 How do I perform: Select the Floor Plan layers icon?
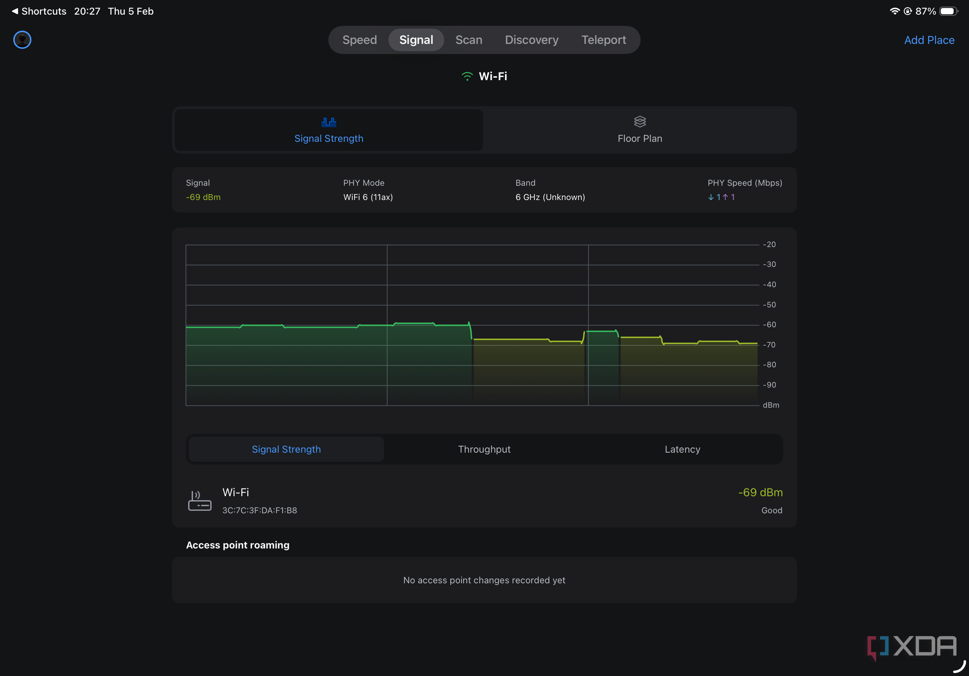pos(639,122)
